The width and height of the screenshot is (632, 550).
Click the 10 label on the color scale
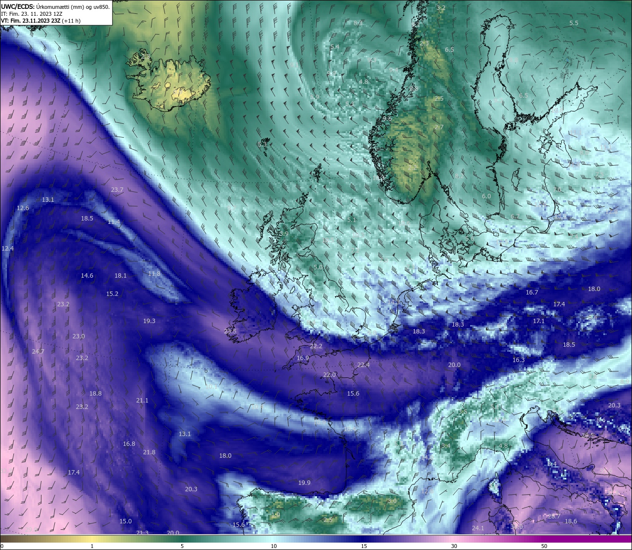click(274, 546)
